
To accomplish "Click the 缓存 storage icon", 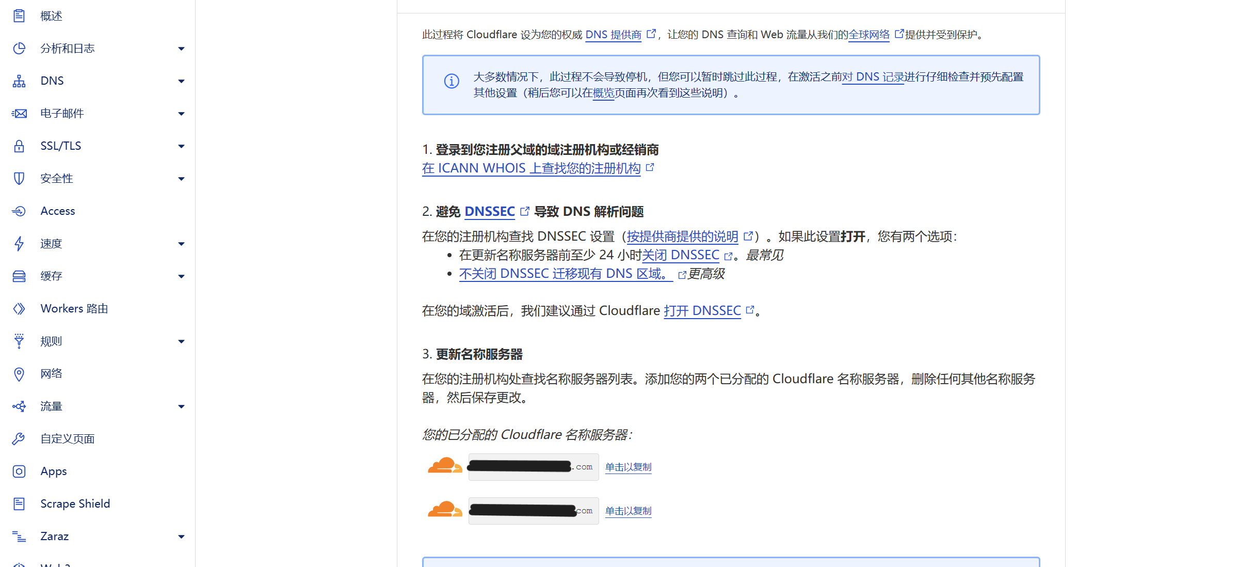I will pyautogui.click(x=19, y=276).
